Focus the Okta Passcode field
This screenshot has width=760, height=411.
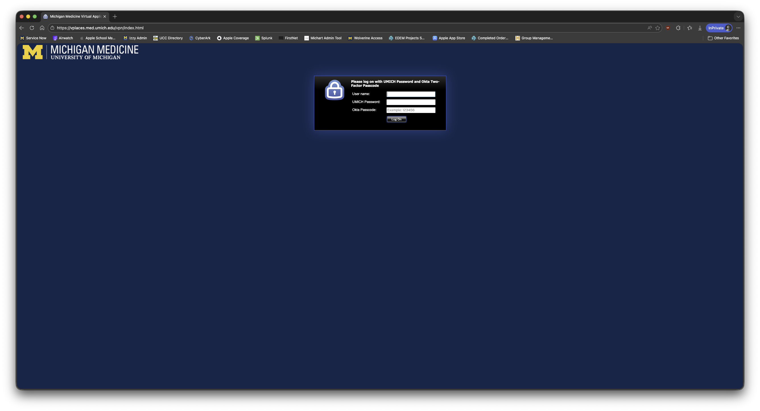[411, 110]
